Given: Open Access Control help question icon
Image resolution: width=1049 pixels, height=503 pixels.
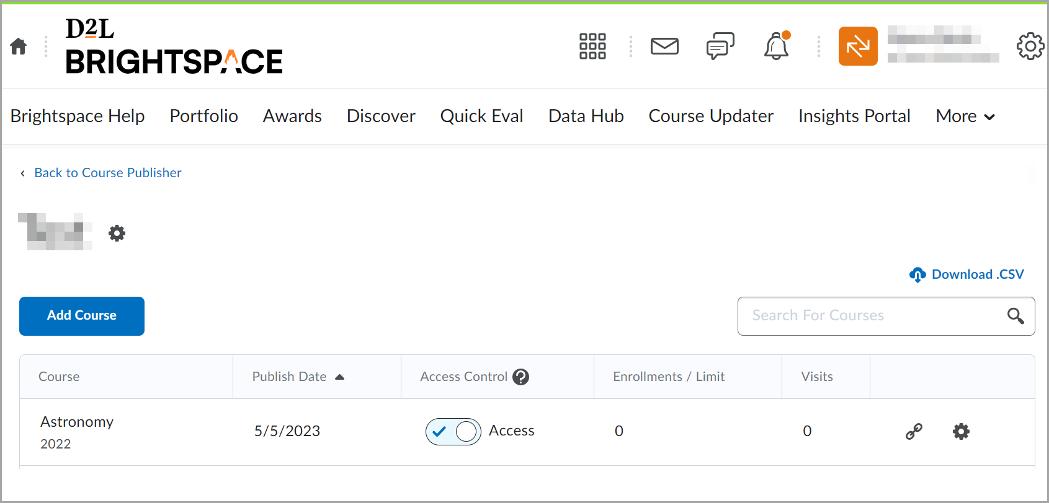Looking at the screenshot, I should click(521, 377).
